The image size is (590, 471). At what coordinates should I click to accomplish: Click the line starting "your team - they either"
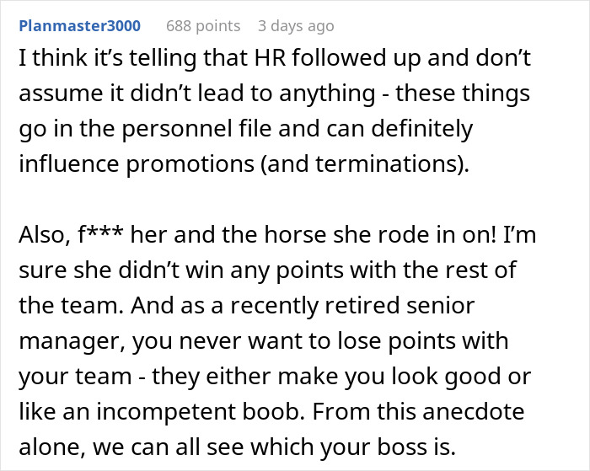pyautogui.click(x=275, y=376)
